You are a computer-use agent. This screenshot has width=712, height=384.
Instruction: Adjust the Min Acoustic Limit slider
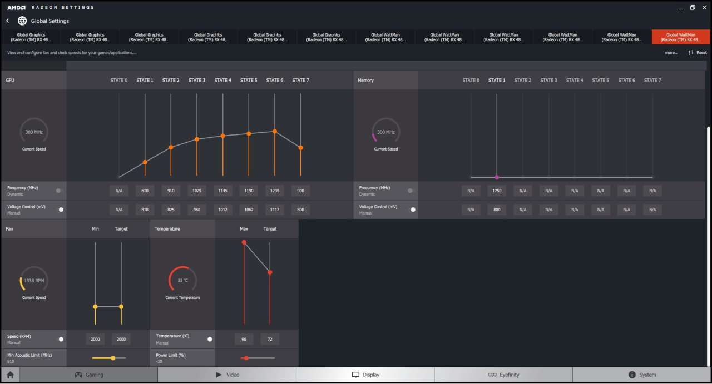click(x=109, y=358)
